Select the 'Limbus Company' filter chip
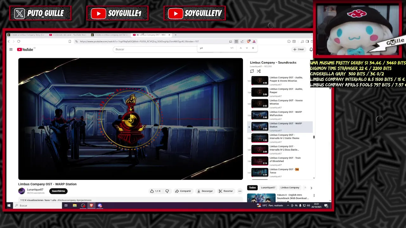The width and height of the screenshot is (406, 228). click(x=290, y=188)
